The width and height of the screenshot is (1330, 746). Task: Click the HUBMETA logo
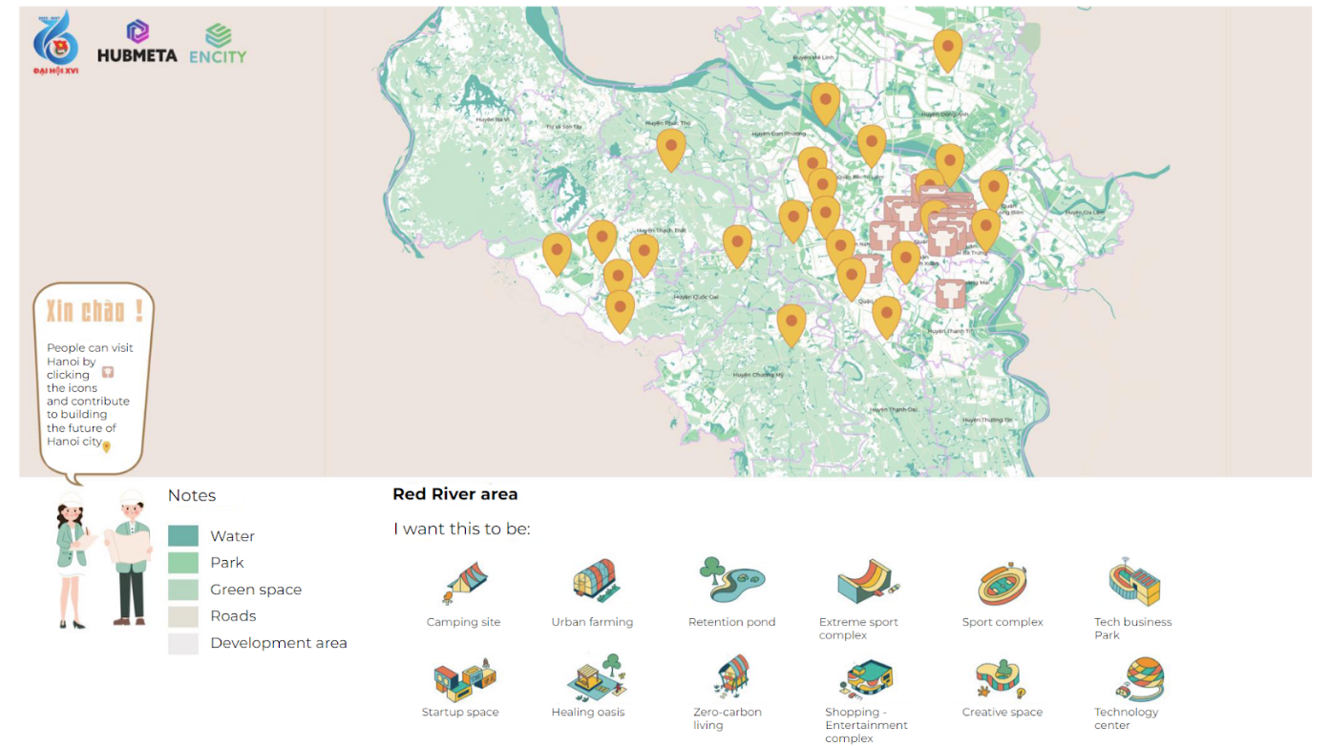[x=137, y=42]
